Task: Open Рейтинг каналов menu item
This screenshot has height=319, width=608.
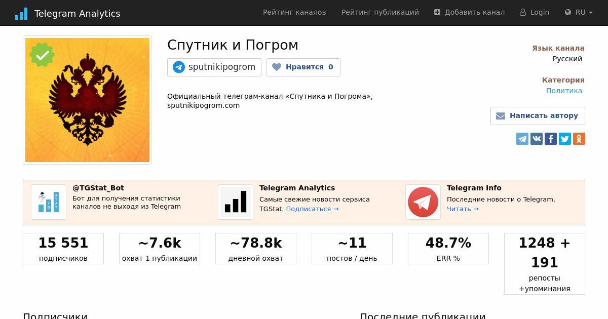Action: tap(294, 12)
